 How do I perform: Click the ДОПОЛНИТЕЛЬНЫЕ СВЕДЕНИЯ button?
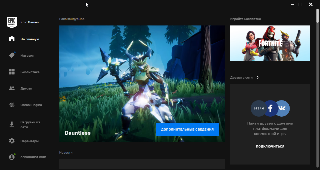(x=187, y=129)
